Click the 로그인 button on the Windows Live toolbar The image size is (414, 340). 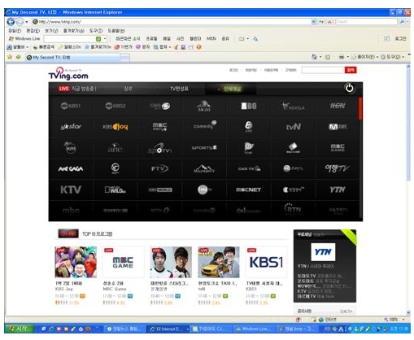pos(400,39)
